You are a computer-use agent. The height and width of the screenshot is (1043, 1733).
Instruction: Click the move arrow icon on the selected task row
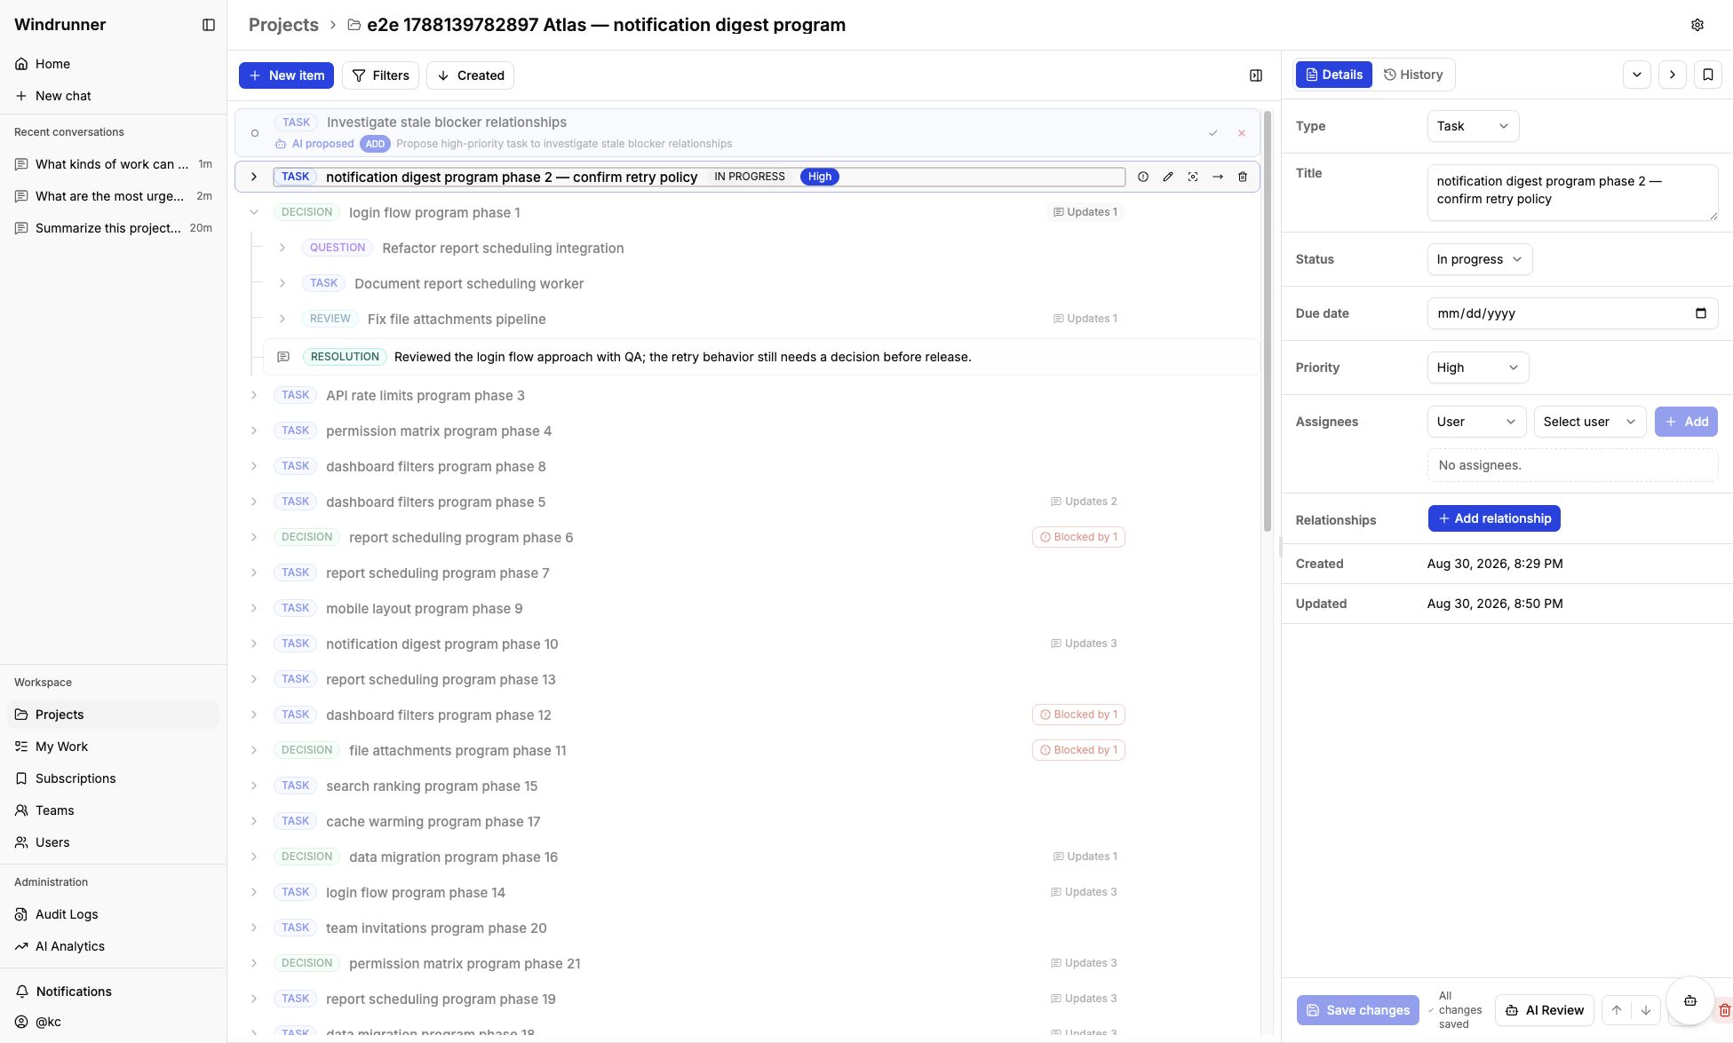coord(1218,177)
